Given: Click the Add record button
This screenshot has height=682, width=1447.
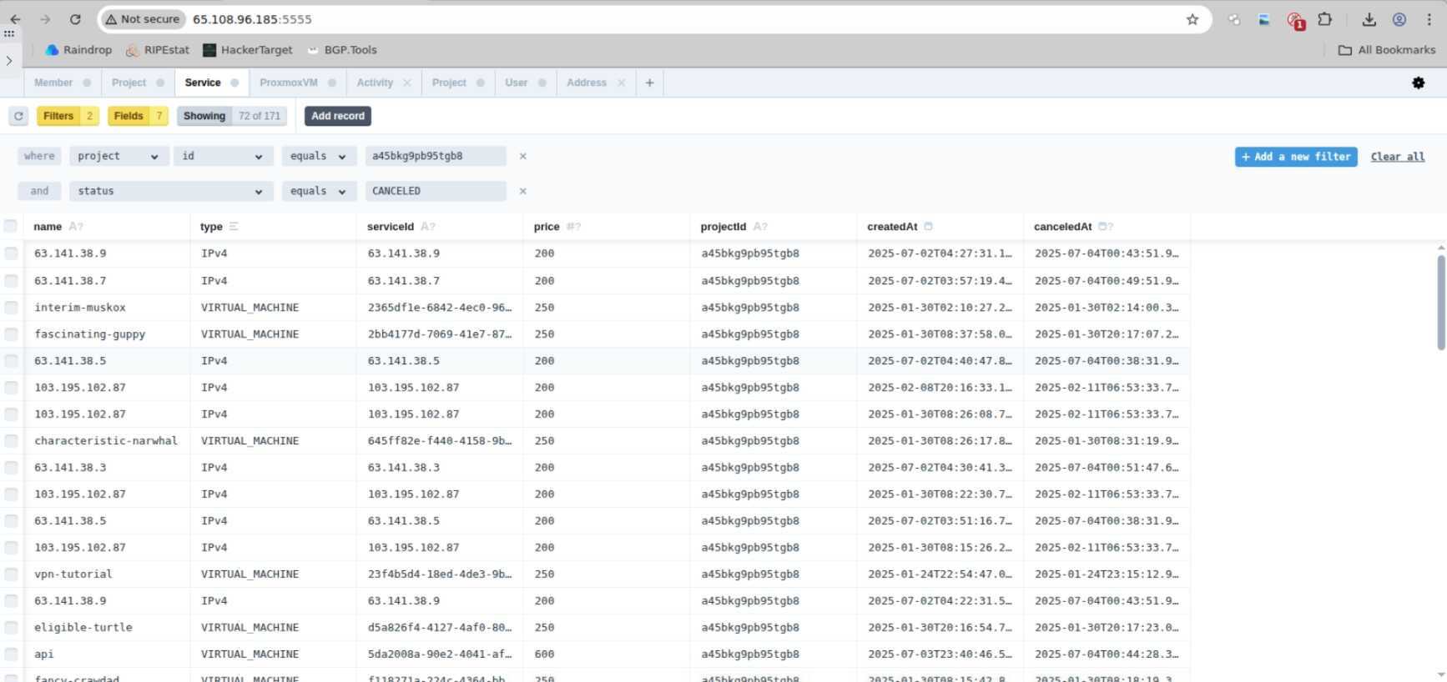Looking at the screenshot, I should 337,116.
